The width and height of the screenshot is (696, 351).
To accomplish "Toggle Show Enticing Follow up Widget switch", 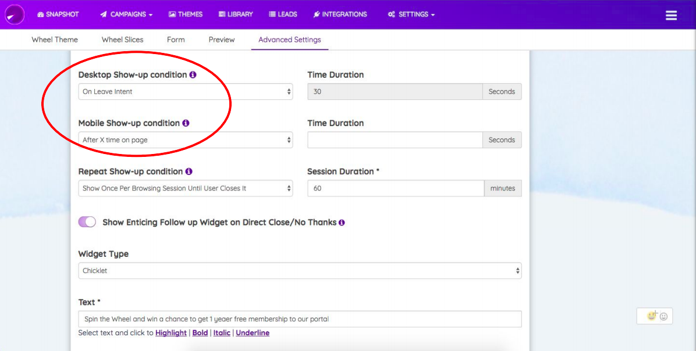I will tap(87, 222).
